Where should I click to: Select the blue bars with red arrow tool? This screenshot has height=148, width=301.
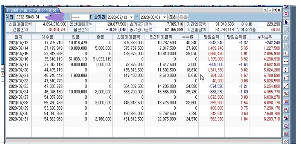(x=286, y=78)
